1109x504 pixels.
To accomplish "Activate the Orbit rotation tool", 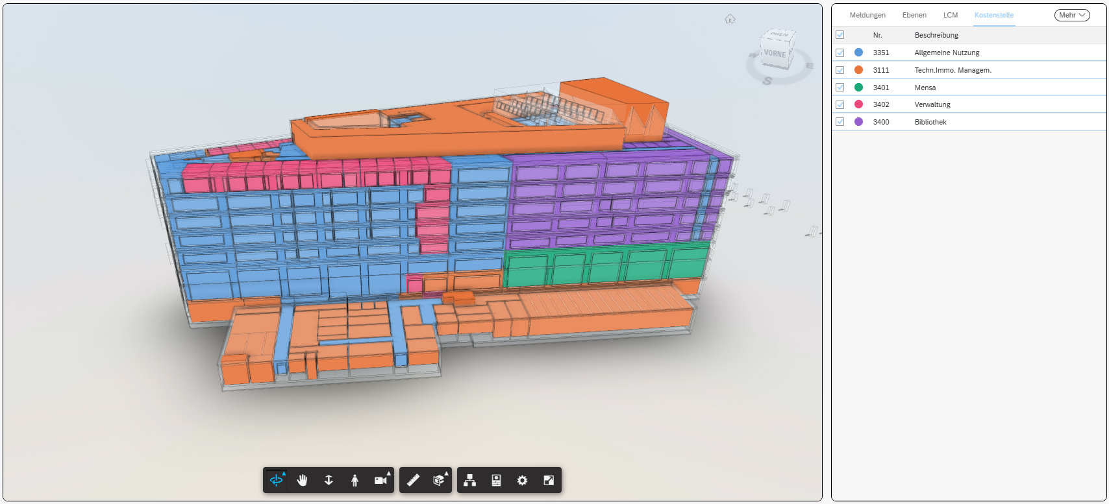I will (x=277, y=481).
